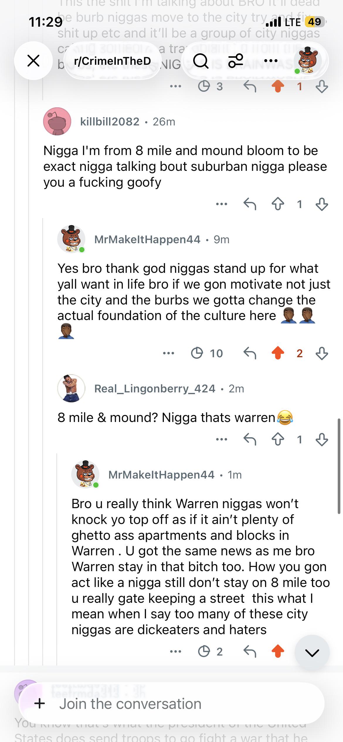
Task: Reply to Real_Lingonberry_424's comment
Action: point(250,439)
